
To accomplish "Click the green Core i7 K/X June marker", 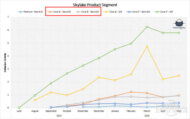I will coord(19,108).
